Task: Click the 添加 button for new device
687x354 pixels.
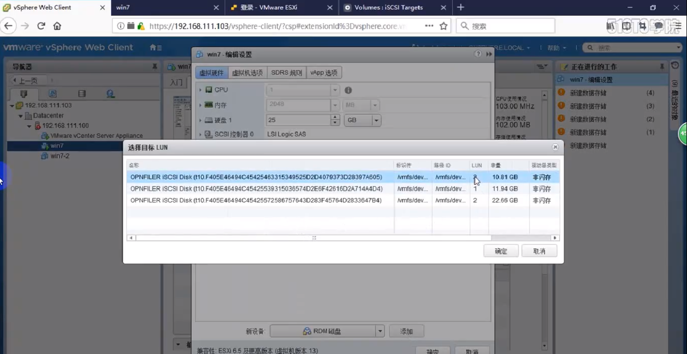Action: click(407, 331)
